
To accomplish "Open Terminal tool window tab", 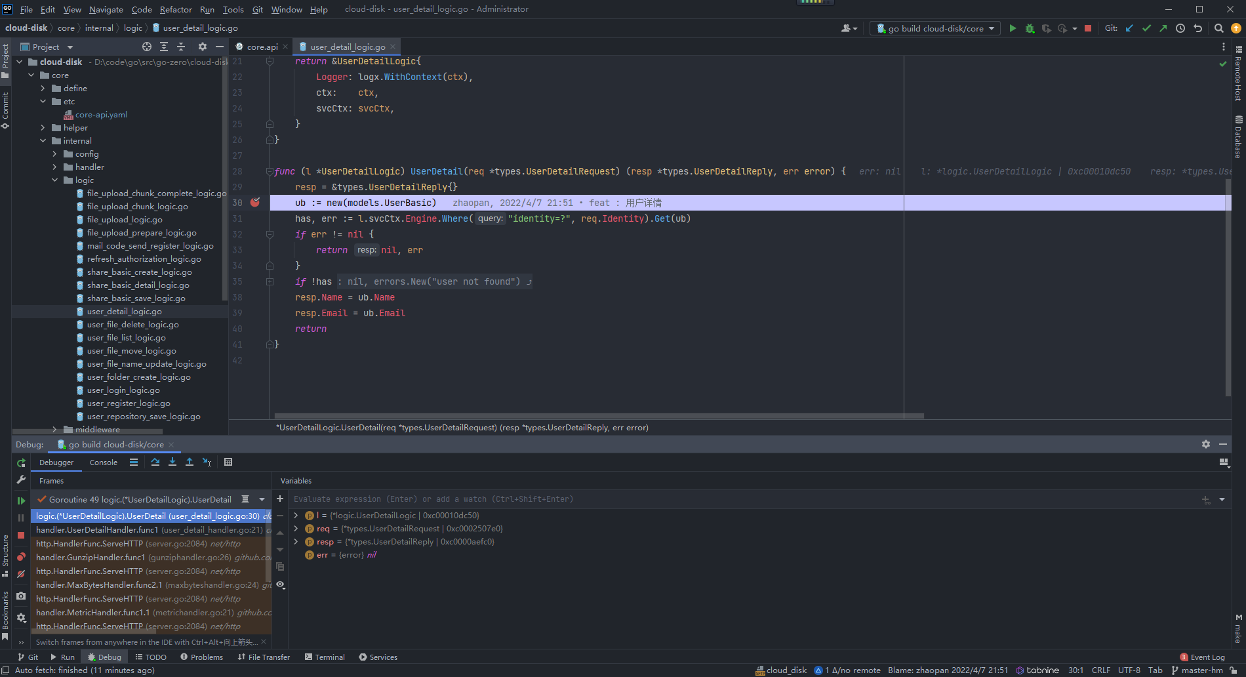I will pos(325,657).
